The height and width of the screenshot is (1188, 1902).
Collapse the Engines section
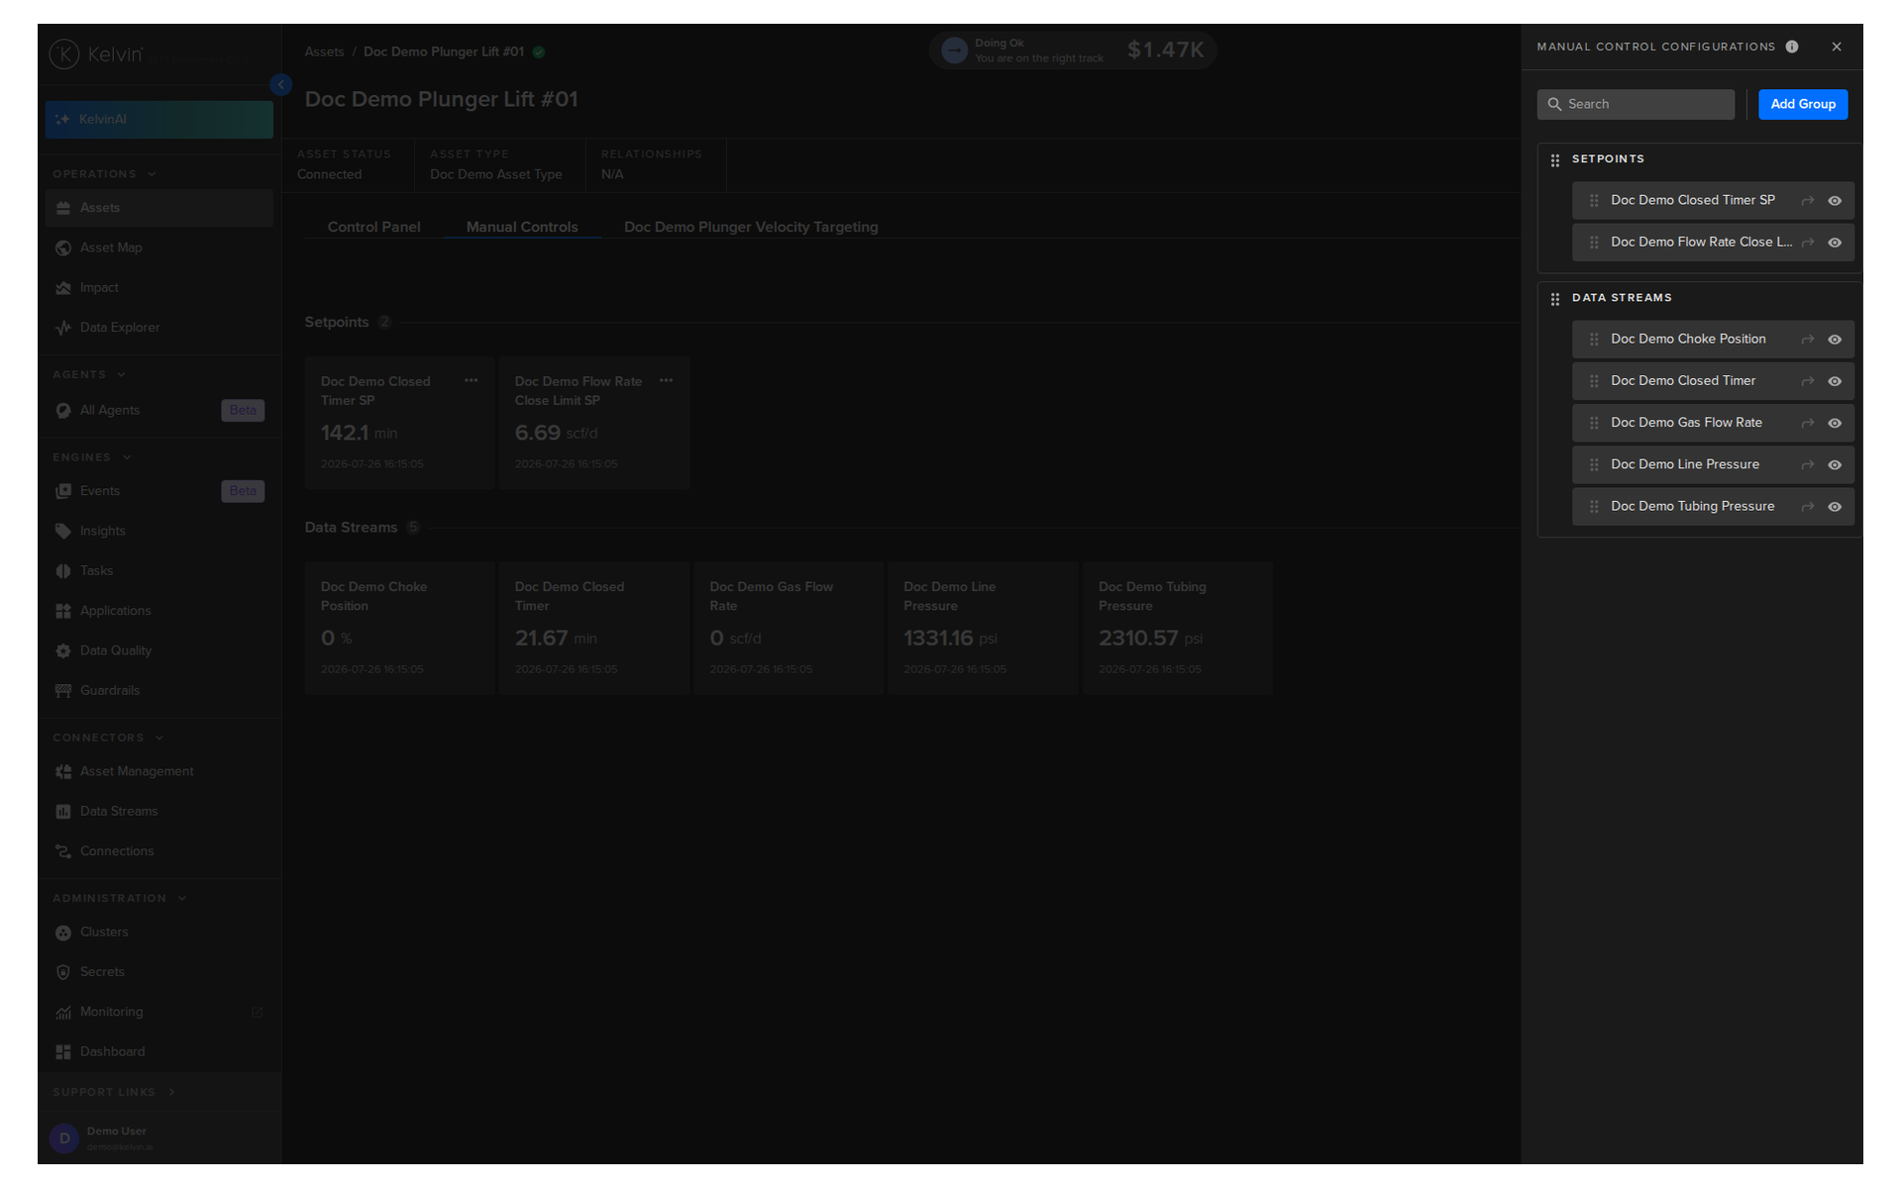[x=92, y=457]
